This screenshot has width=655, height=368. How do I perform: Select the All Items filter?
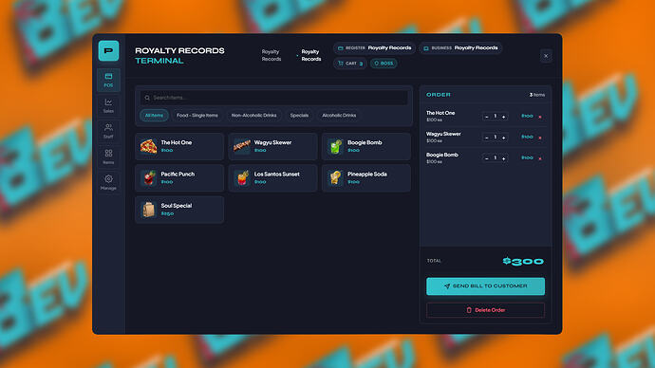click(154, 116)
